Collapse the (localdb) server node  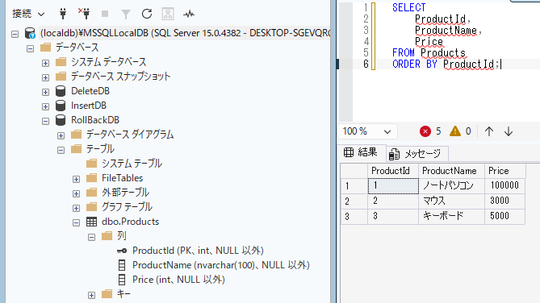(15, 34)
